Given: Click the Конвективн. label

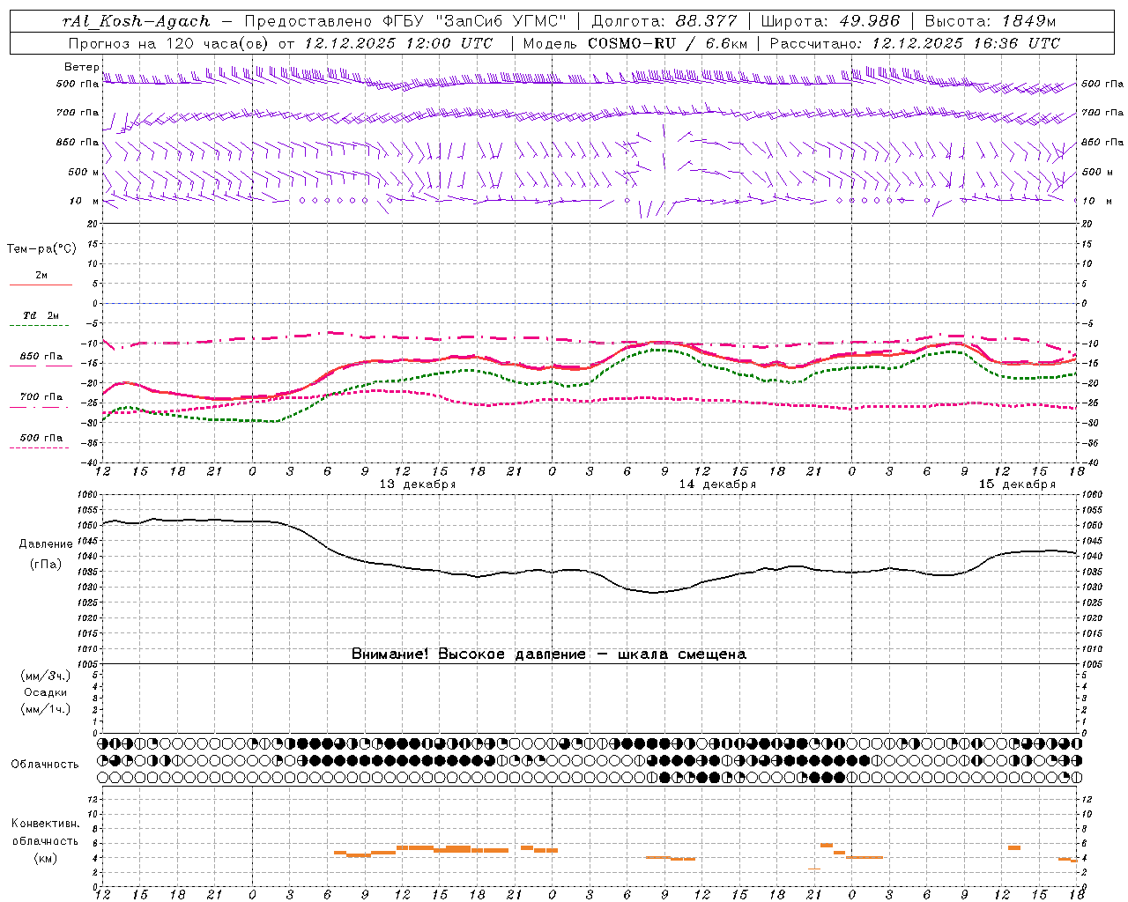Looking at the screenshot, I should [46, 824].
